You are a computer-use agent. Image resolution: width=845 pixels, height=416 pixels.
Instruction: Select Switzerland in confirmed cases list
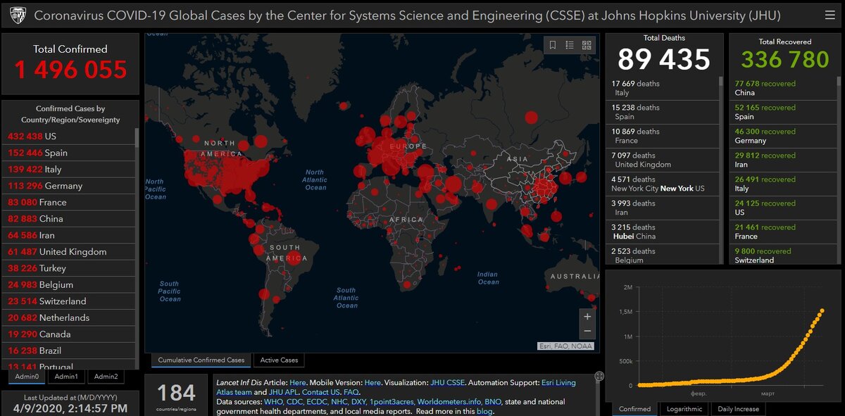68,301
